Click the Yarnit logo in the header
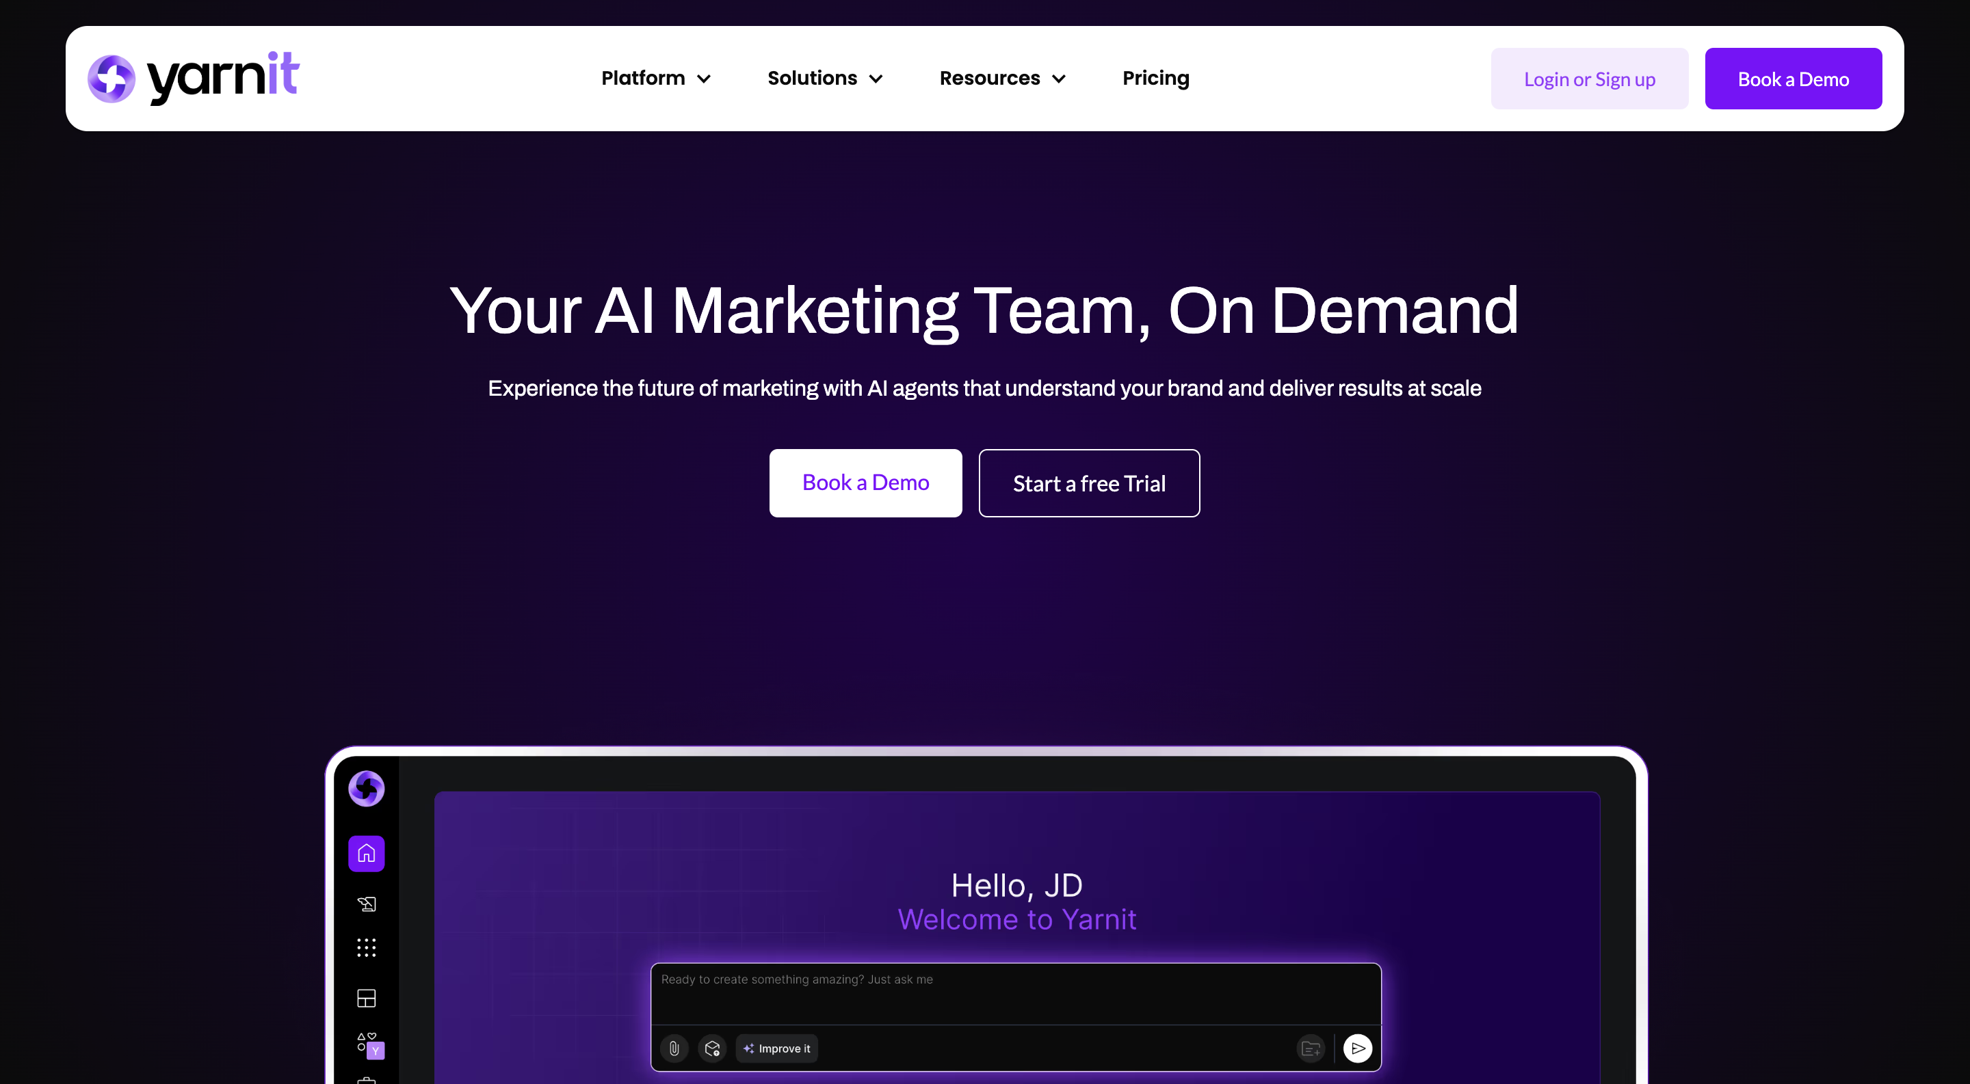1970x1084 pixels. pos(194,78)
